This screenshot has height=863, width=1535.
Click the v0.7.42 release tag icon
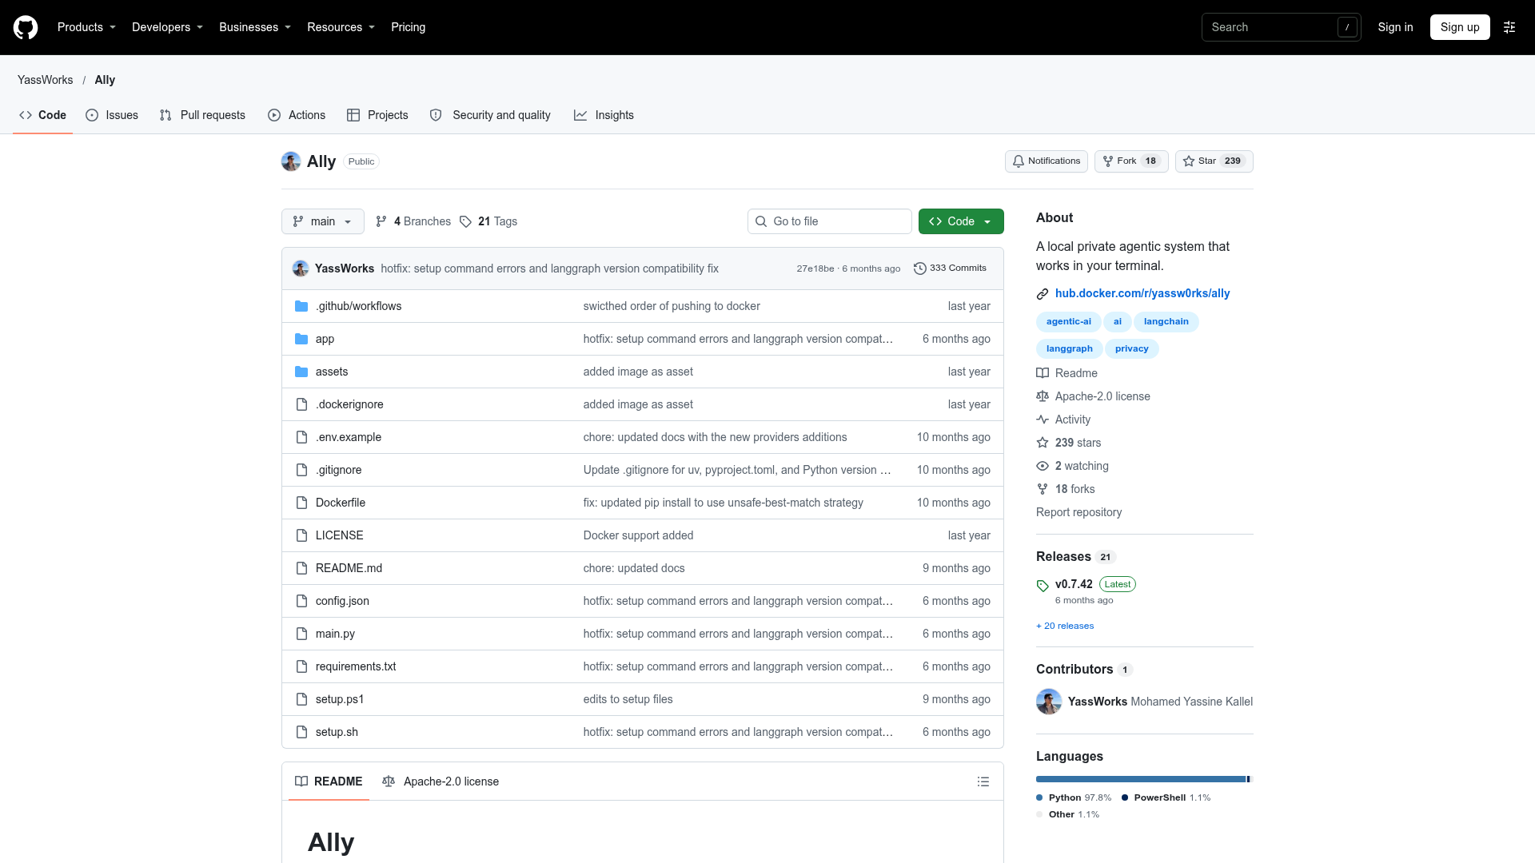click(x=1043, y=585)
